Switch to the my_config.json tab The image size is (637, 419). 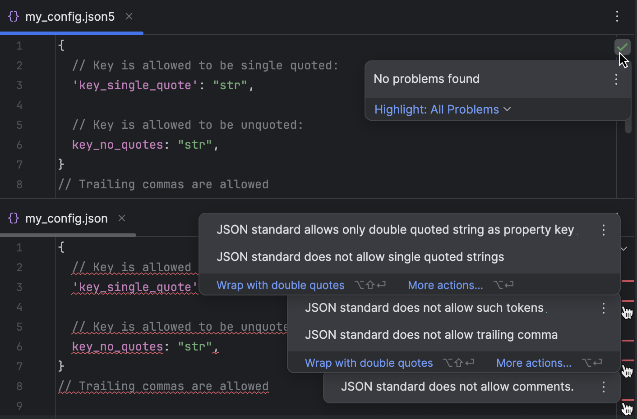click(x=66, y=218)
